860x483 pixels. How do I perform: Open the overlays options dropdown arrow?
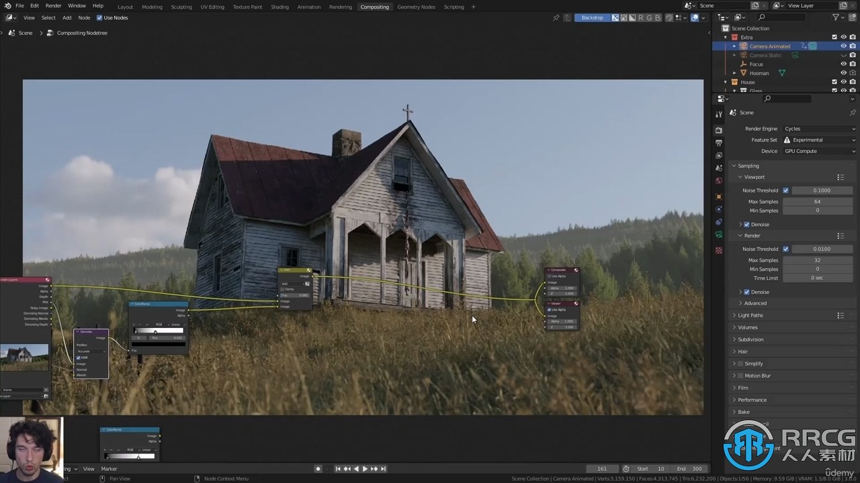pyautogui.click(x=702, y=17)
